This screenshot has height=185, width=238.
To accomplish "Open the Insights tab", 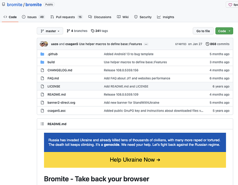I will [166, 17].
